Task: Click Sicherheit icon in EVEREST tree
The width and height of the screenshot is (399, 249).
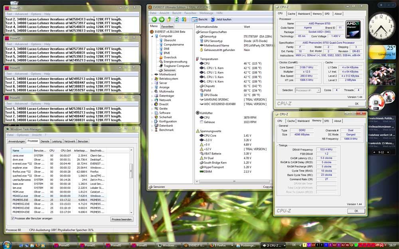Action: point(156,117)
